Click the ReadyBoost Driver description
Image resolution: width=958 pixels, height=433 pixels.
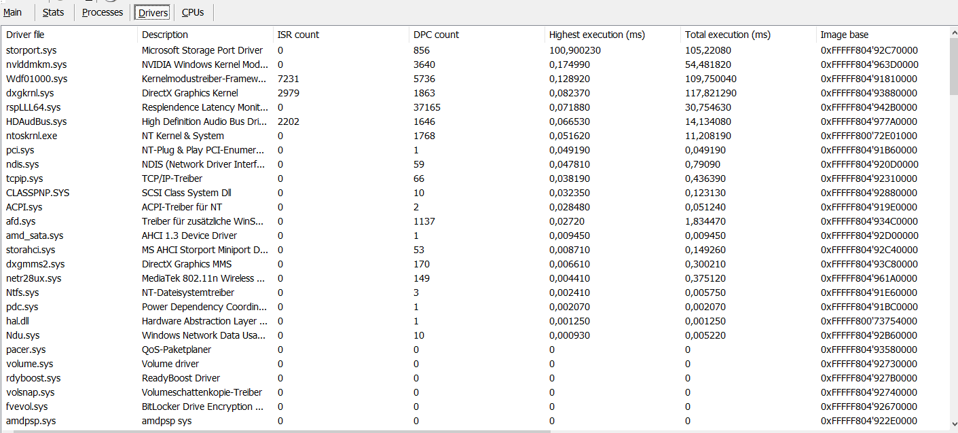(181, 378)
